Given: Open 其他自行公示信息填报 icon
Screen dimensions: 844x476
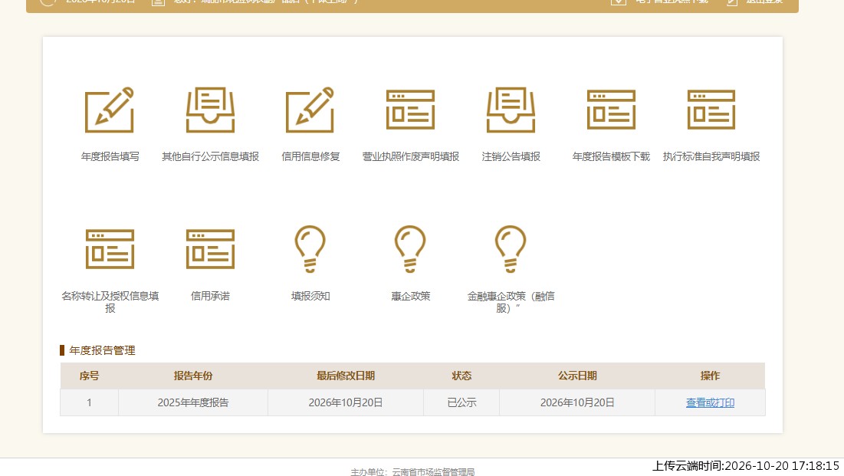Looking at the screenshot, I should (210, 110).
